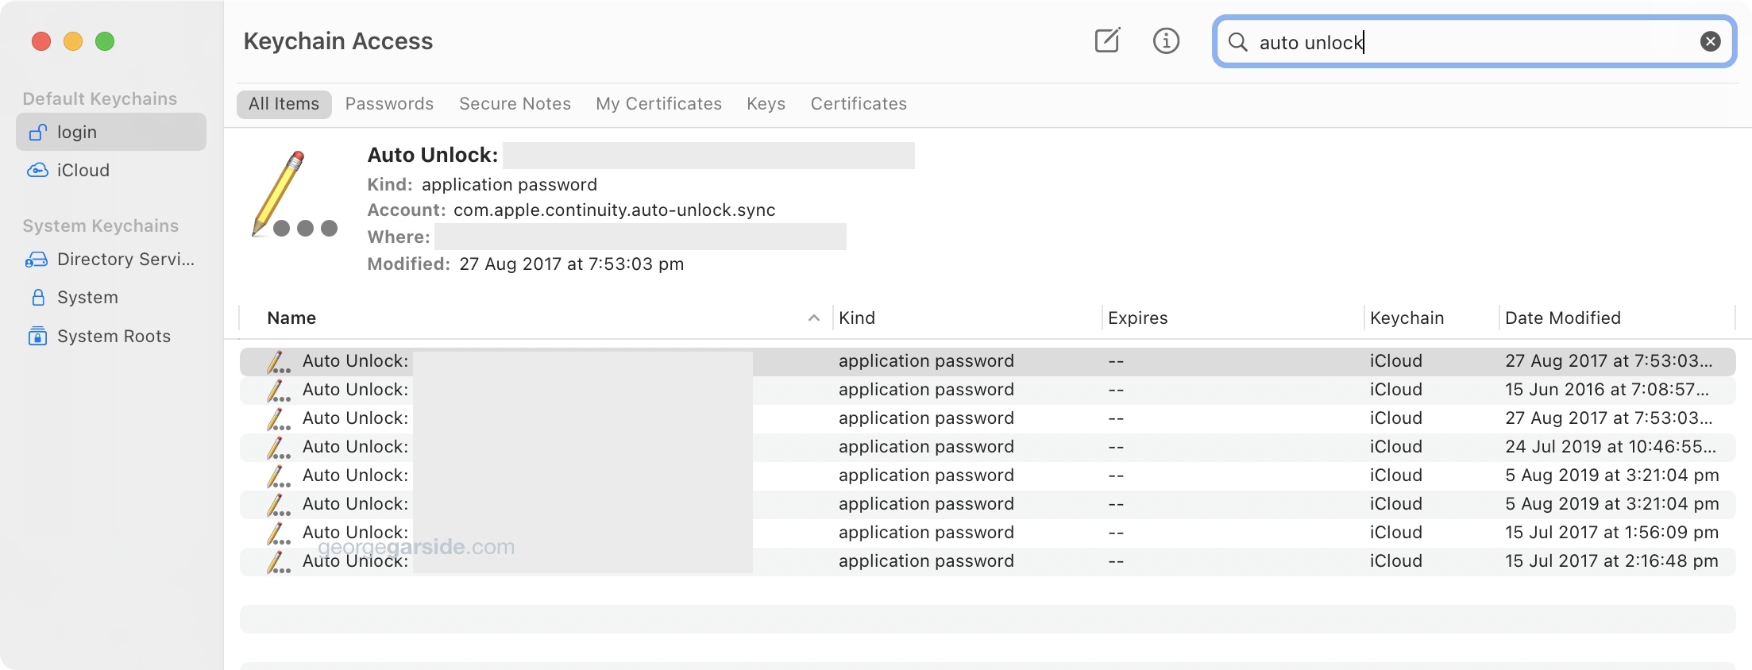
Task: Toggle the Name column sort arrow
Action: pos(813,318)
